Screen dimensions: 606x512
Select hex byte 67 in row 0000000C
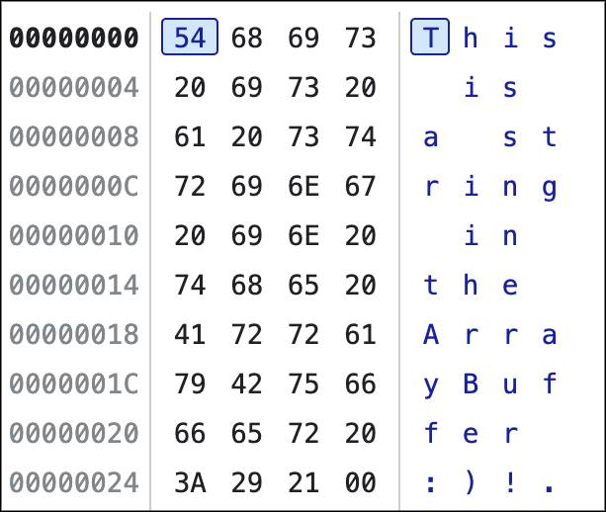360,186
